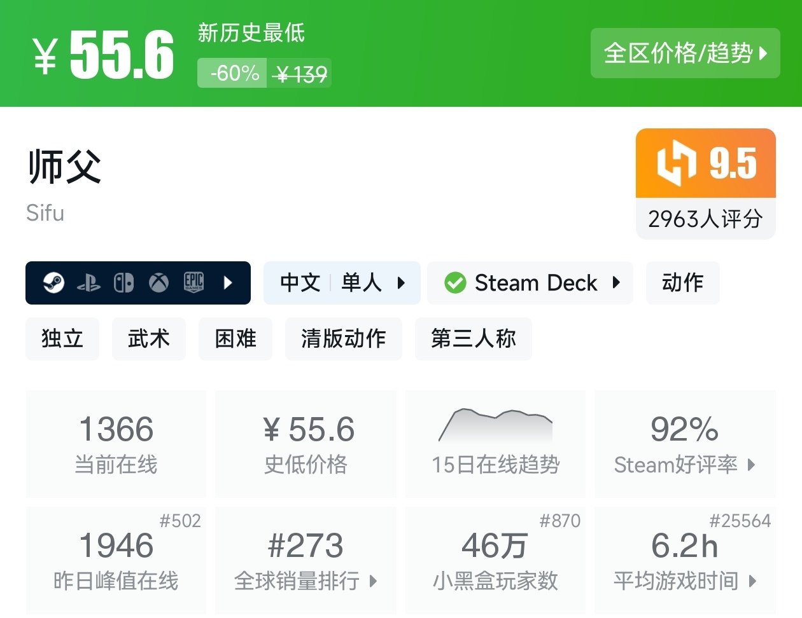Select the 武术 tag

click(x=149, y=339)
